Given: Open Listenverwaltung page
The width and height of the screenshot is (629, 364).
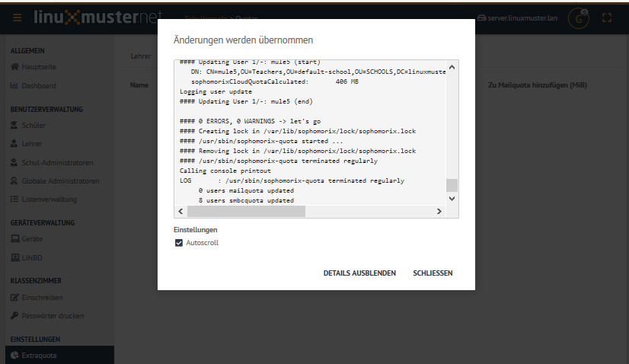Looking at the screenshot, I should coord(49,199).
